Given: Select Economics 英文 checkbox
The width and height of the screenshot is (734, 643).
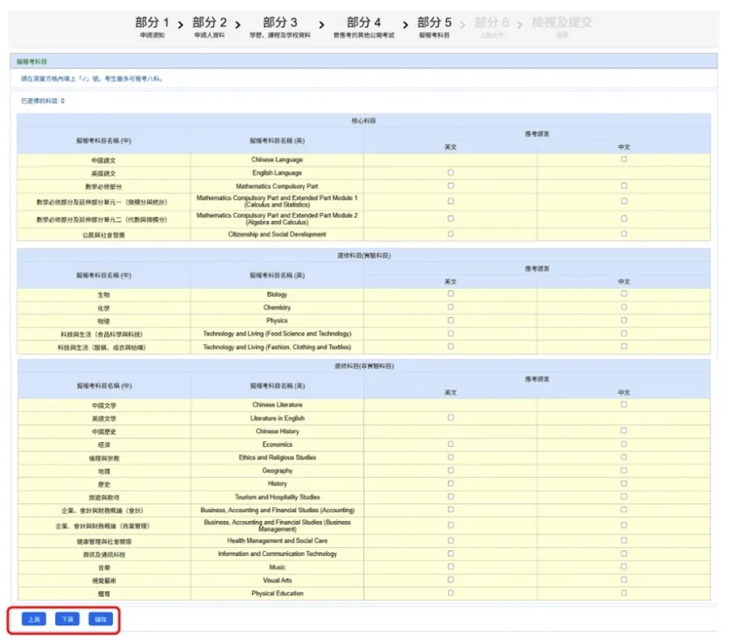Looking at the screenshot, I should point(450,444).
